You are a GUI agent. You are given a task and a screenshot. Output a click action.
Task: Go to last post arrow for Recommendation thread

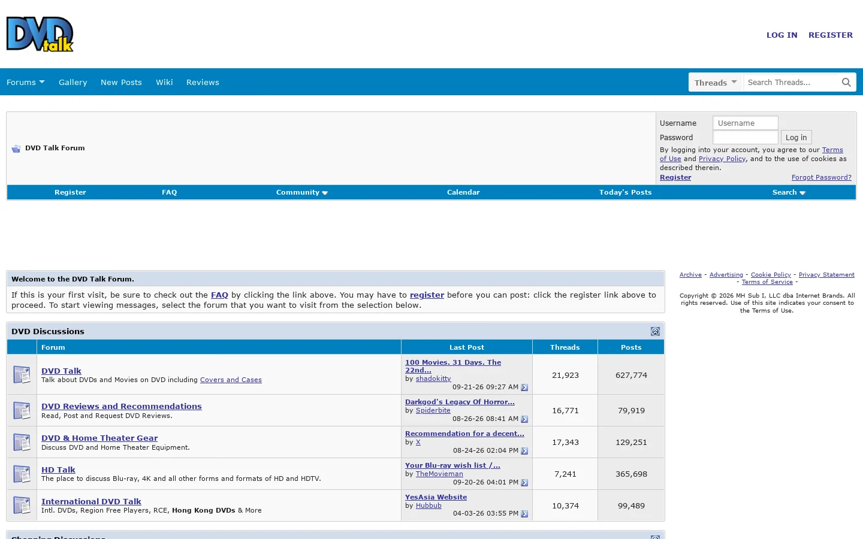pyautogui.click(x=524, y=451)
